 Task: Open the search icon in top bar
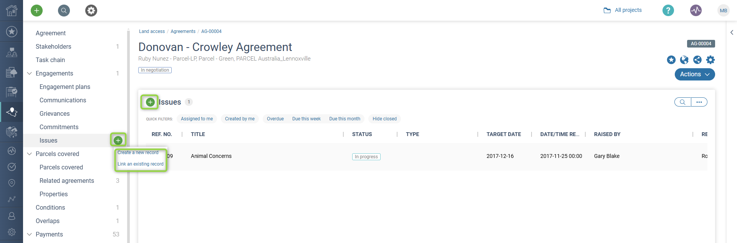[x=64, y=10]
